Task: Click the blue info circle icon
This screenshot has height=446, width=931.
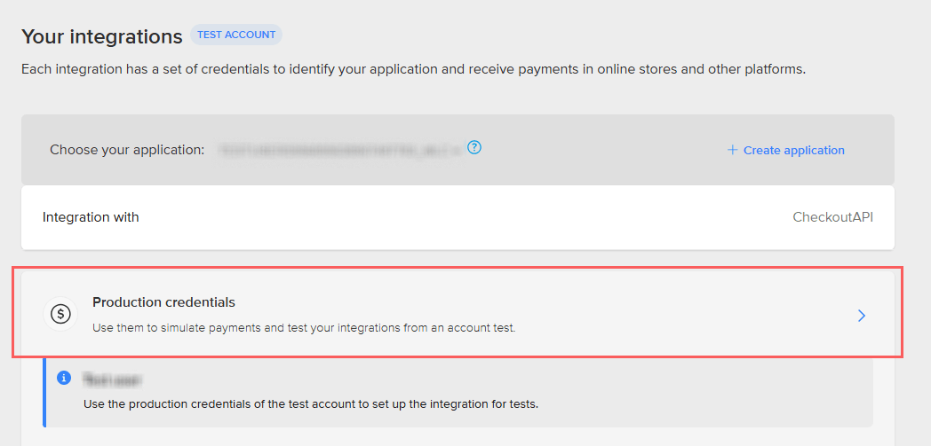Action: [64, 378]
